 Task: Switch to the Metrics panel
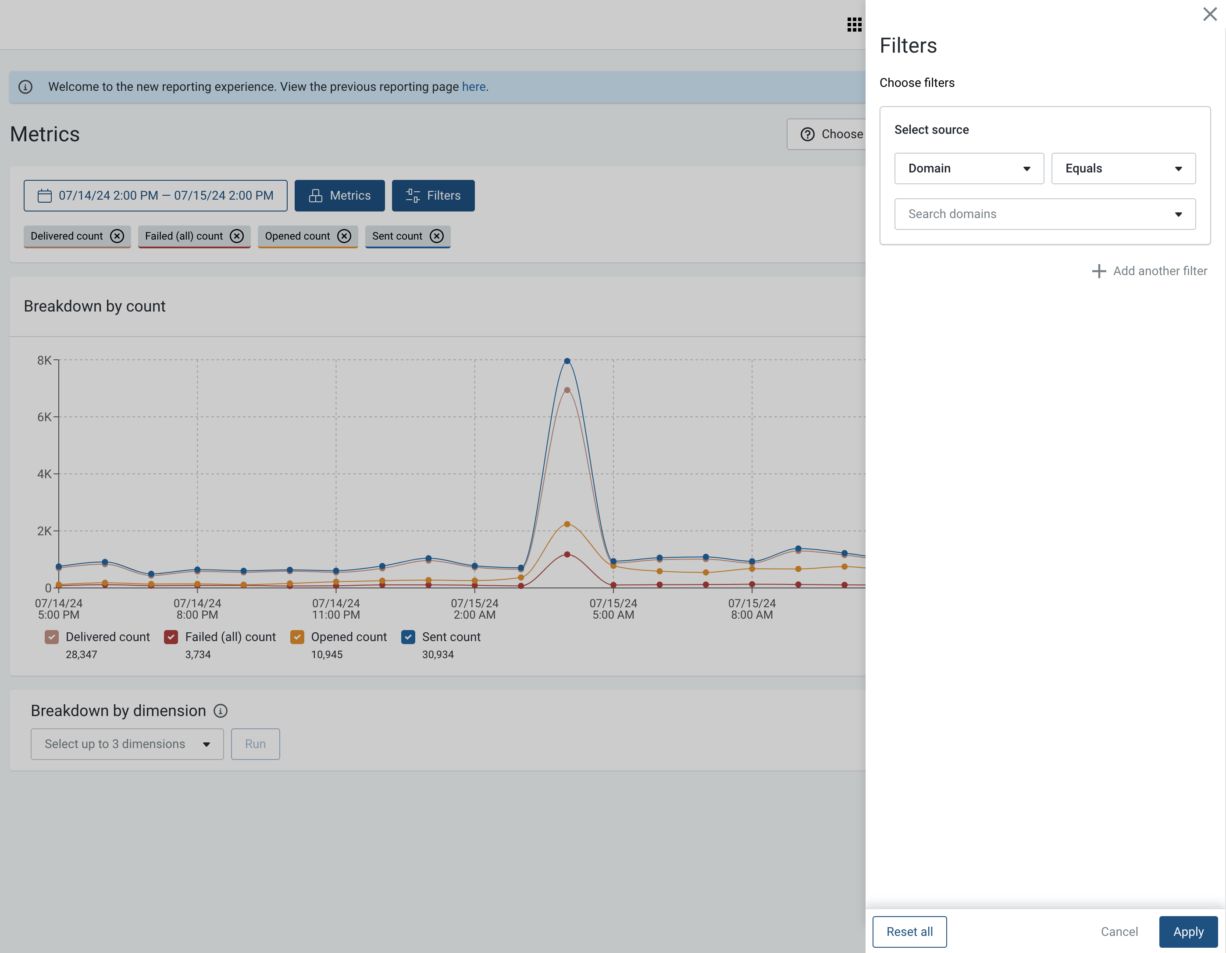pyautogui.click(x=339, y=195)
